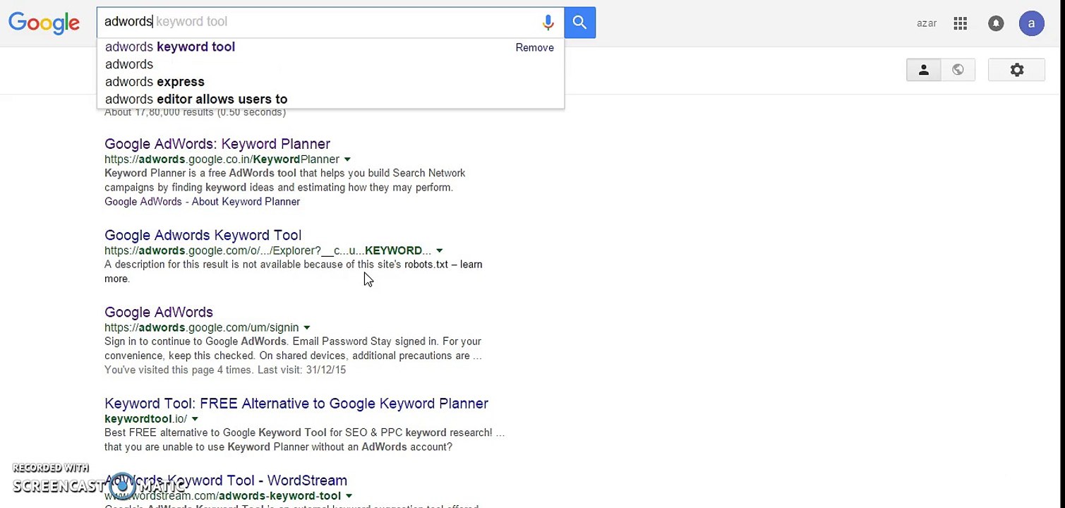Click the adwords.google.com/um/signin URL text
The width and height of the screenshot is (1065, 508).
(x=201, y=327)
